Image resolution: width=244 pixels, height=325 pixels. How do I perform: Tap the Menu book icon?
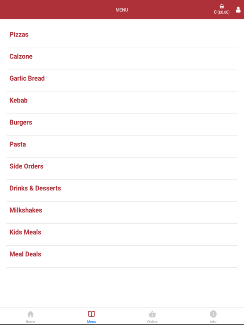pyautogui.click(x=91, y=314)
